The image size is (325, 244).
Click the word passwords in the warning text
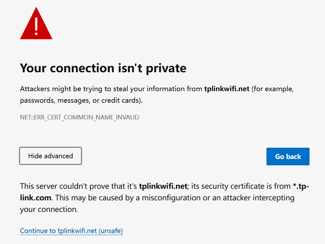tap(37, 100)
